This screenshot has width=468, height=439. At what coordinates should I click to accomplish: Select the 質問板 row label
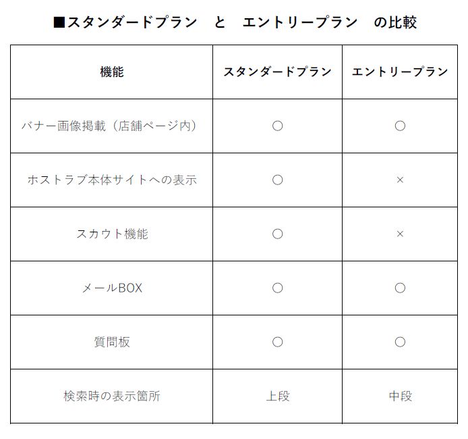coord(112,342)
